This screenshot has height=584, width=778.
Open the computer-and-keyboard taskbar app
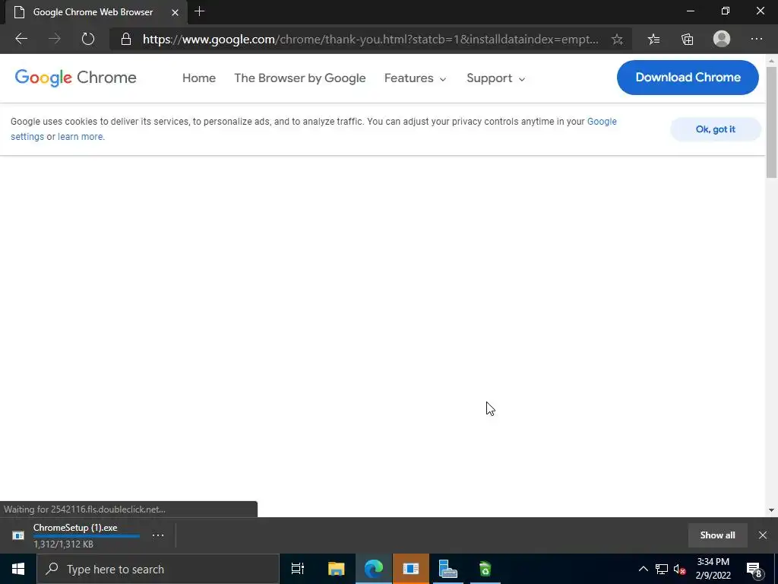[448, 569]
